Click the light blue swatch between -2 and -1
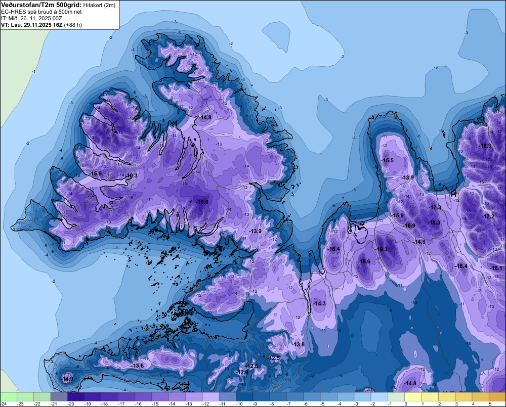506x407 pixels. click(379, 396)
